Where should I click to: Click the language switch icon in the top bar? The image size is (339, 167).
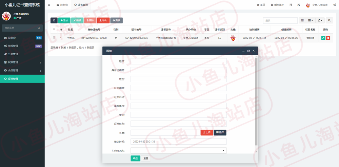pyautogui.click(x=291, y=5)
